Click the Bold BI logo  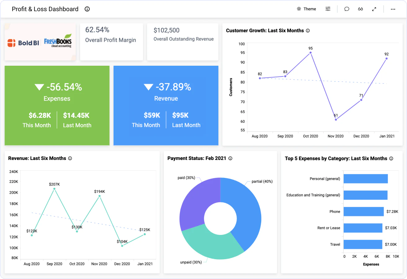(23, 43)
